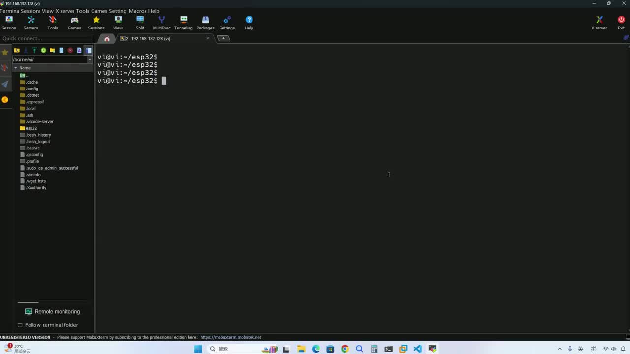Switch to the 192.168.132.128 (vi) tab
Screen dimensions: 630x354
pyautogui.click(x=165, y=38)
